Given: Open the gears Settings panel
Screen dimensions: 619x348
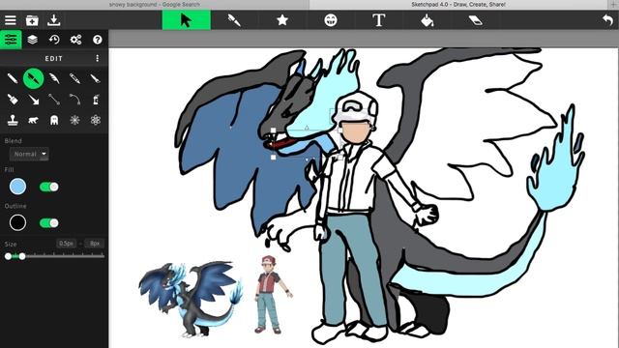Looking at the screenshot, I should tap(75, 40).
